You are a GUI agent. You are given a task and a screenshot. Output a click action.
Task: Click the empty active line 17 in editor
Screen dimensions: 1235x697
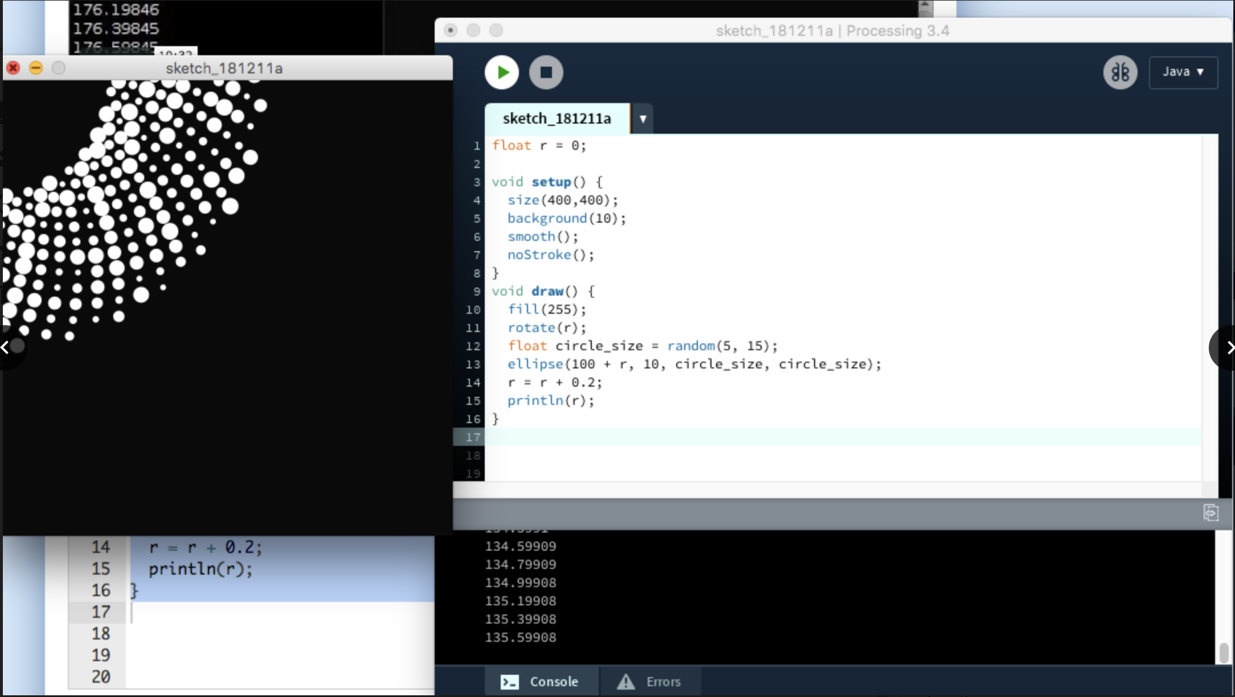coord(843,437)
